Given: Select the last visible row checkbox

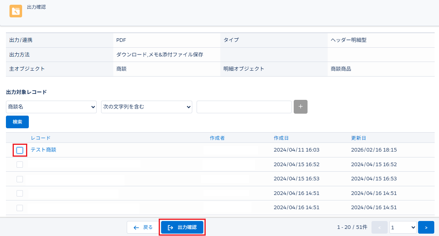Looking at the screenshot, I should 20,208.
